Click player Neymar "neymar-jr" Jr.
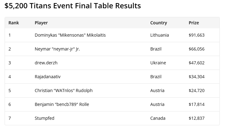225x129 pixels. (x=57, y=49)
